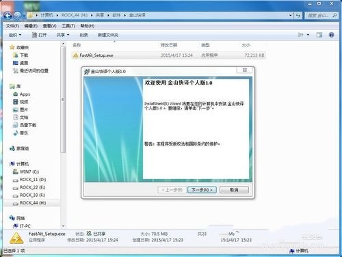
Task: Select 软件 in the address breadcrumb
Action: click(116, 15)
